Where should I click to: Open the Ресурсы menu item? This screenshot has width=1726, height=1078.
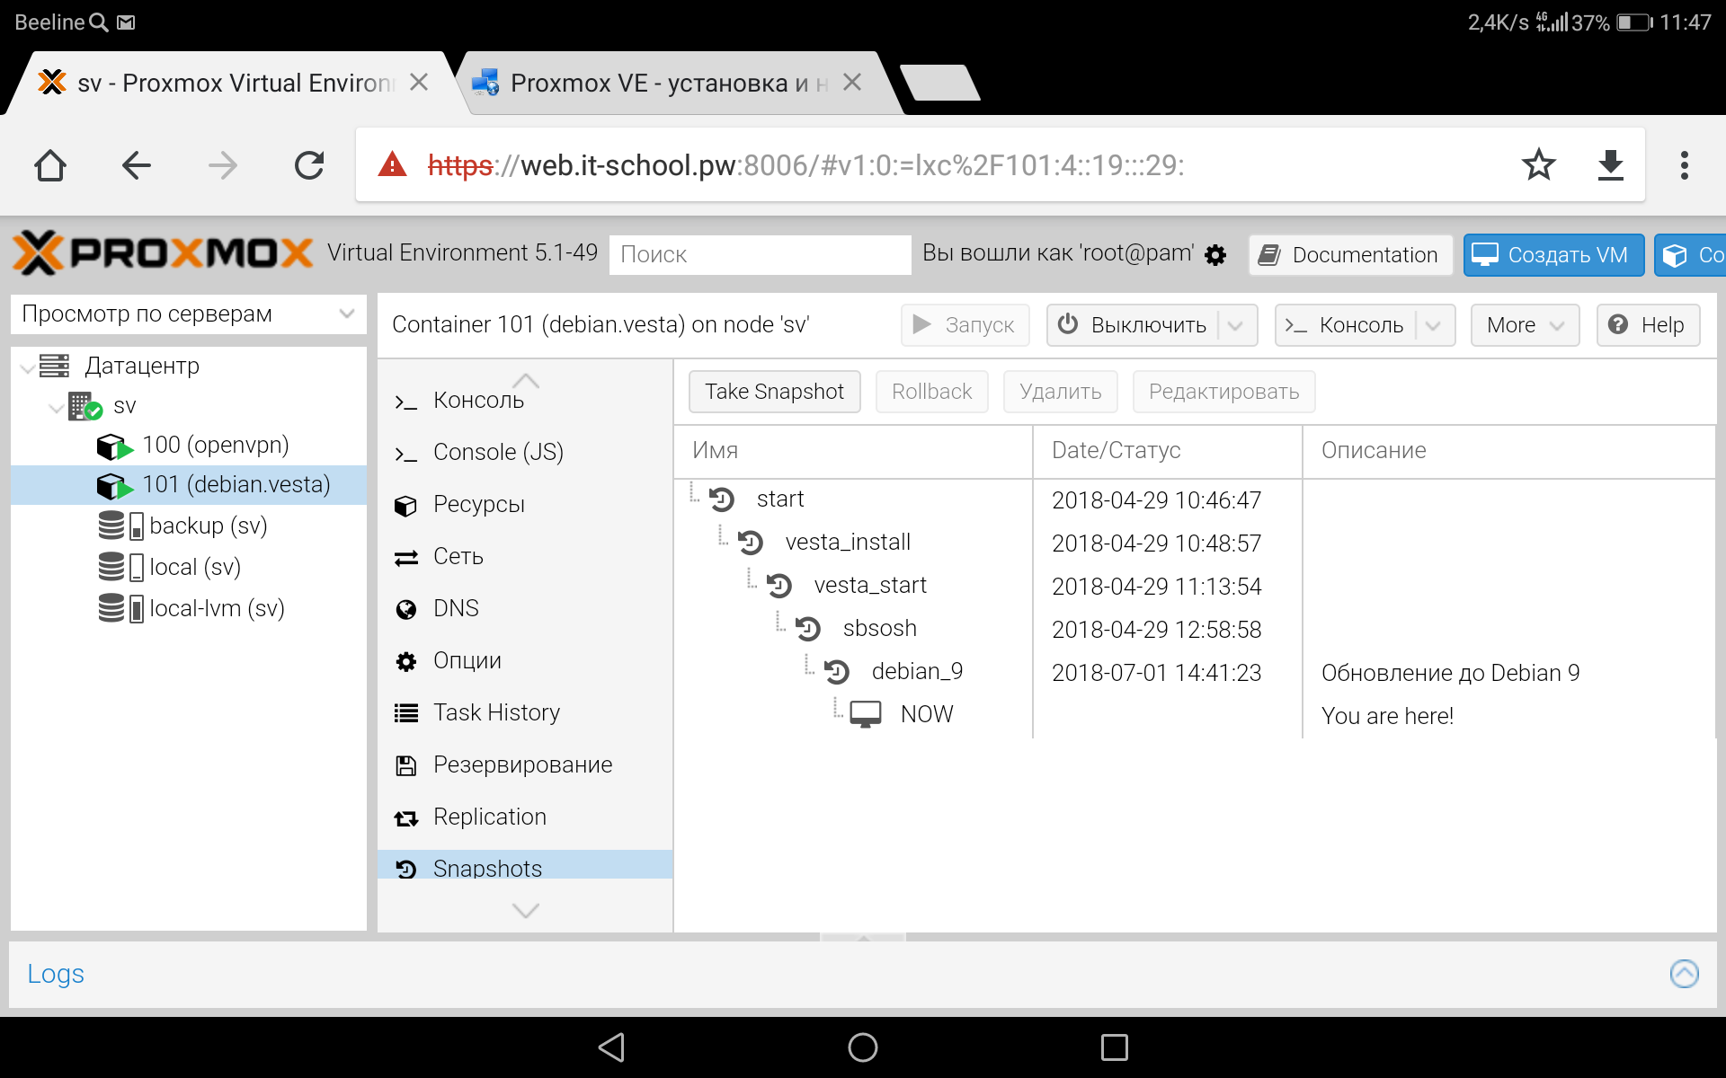pyautogui.click(x=525, y=504)
